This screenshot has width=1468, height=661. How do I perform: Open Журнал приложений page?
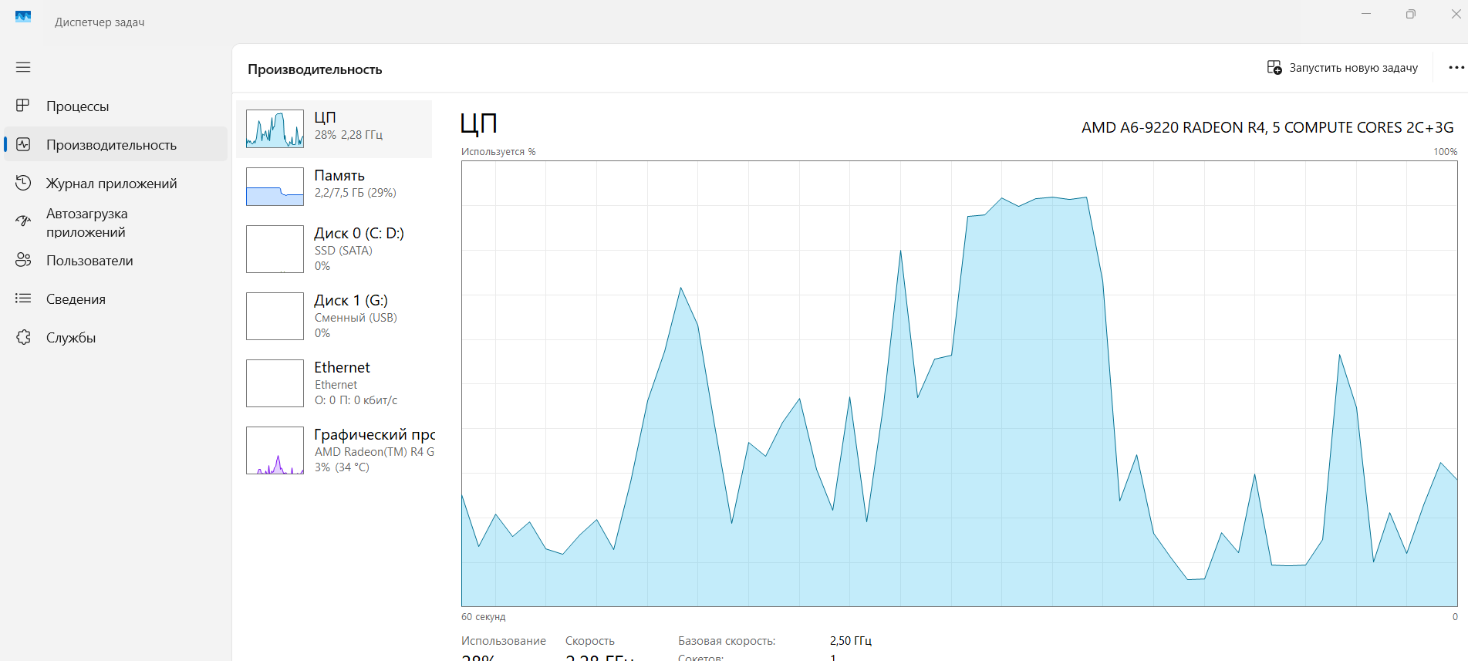[116, 183]
